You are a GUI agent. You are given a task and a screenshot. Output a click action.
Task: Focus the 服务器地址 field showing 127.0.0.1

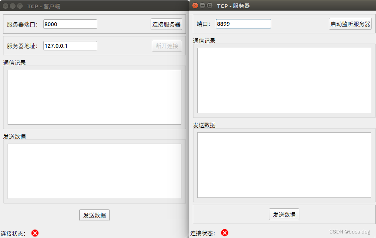click(70, 46)
